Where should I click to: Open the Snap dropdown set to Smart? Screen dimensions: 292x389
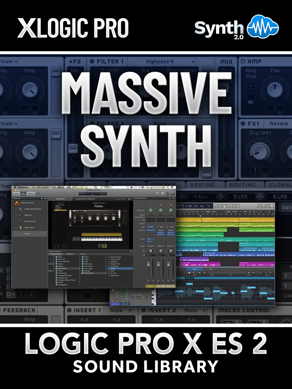pos(214,211)
